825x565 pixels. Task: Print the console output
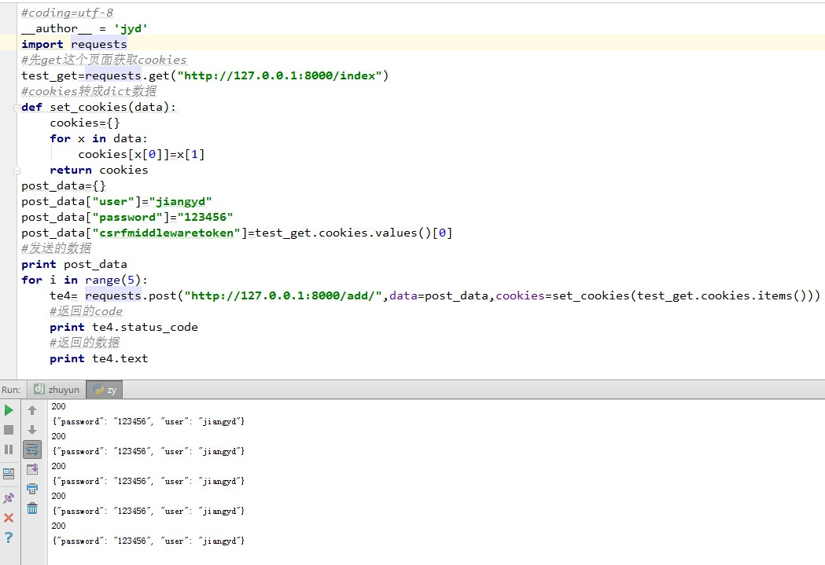click(32, 488)
